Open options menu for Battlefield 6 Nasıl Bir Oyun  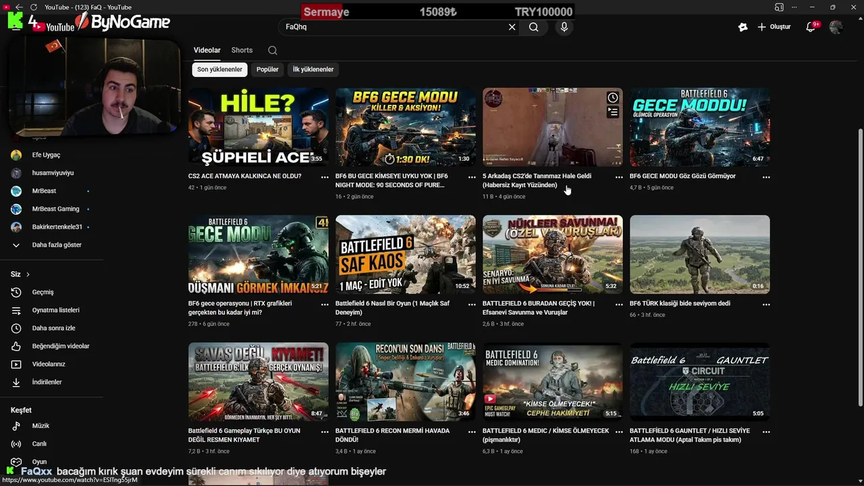pyautogui.click(x=472, y=304)
